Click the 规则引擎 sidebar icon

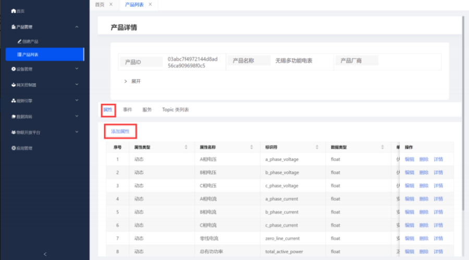pyautogui.click(x=14, y=100)
